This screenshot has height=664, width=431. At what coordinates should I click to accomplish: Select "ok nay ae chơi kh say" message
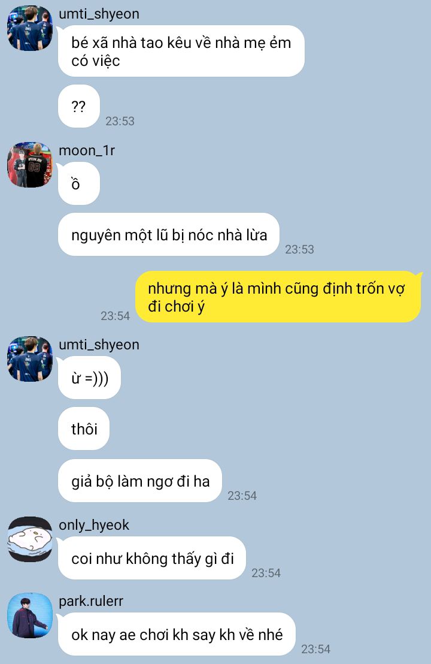click(x=177, y=635)
